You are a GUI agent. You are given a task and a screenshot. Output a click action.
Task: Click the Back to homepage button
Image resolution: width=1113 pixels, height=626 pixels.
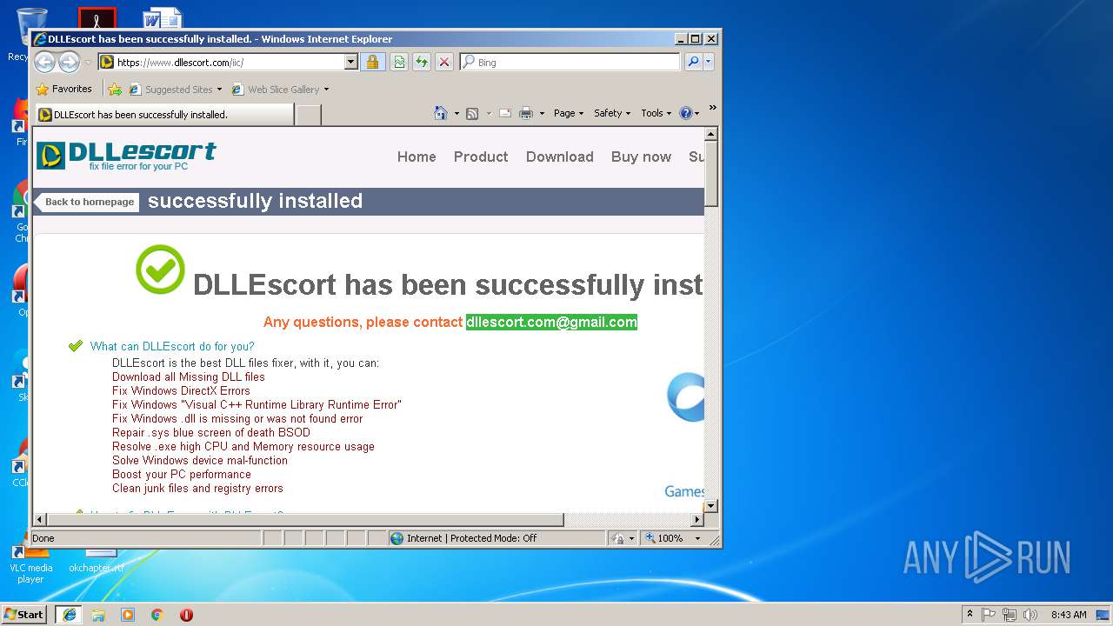[88, 202]
